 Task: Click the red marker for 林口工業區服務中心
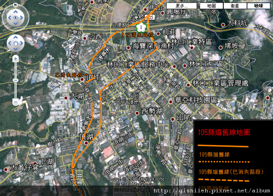pyautogui.click(x=174, y=66)
